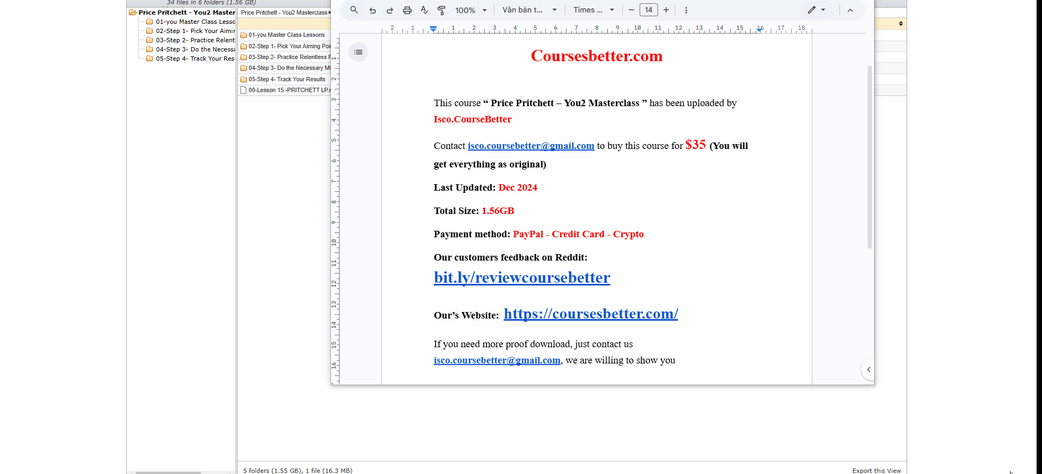Expand the paragraph style dropdown
Screen dimensions: 1042x474
529,10
